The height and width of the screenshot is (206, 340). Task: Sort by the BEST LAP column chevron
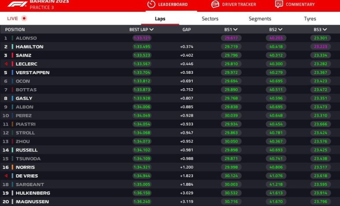point(152,29)
